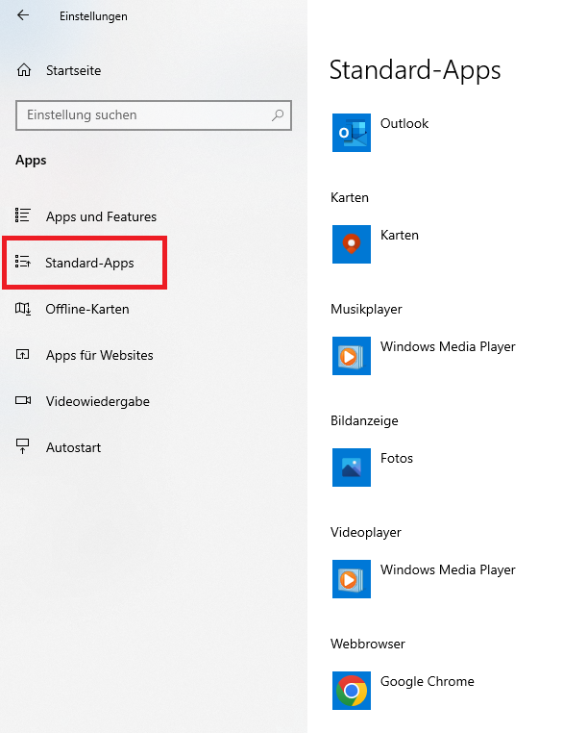Click the Autostart icon in the sidebar
The image size is (563, 733).
[23, 446]
